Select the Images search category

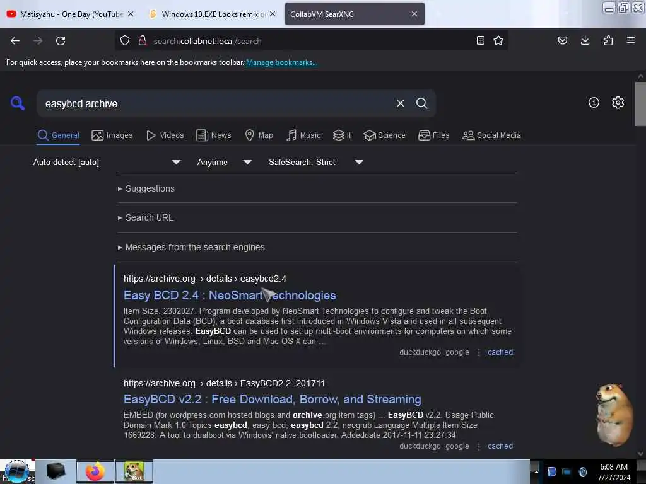click(x=112, y=135)
